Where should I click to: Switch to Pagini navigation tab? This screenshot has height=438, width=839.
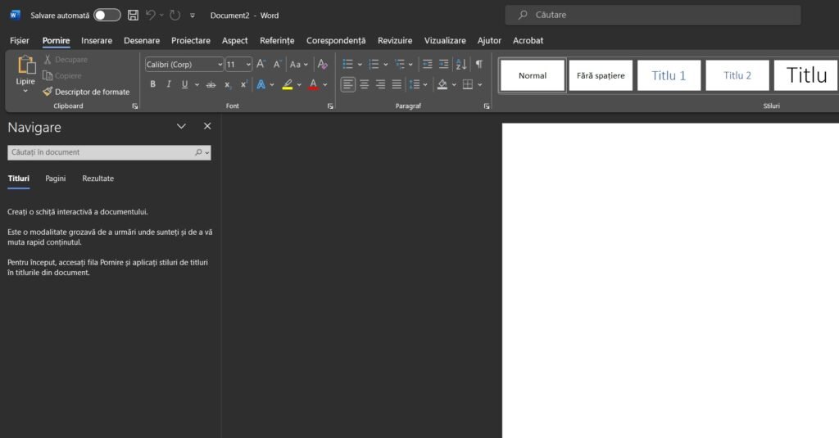tap(56, 178)
